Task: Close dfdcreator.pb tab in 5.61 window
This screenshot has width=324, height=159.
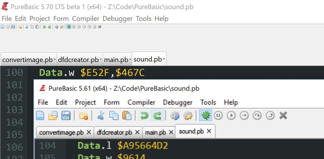Action: [x=137, y=132]
